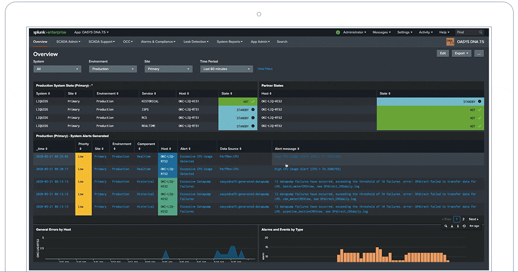
Task: Open the Search nav item
Action: point(282,42)
